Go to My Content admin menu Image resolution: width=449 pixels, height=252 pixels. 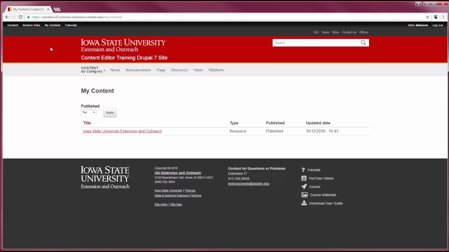52,25
